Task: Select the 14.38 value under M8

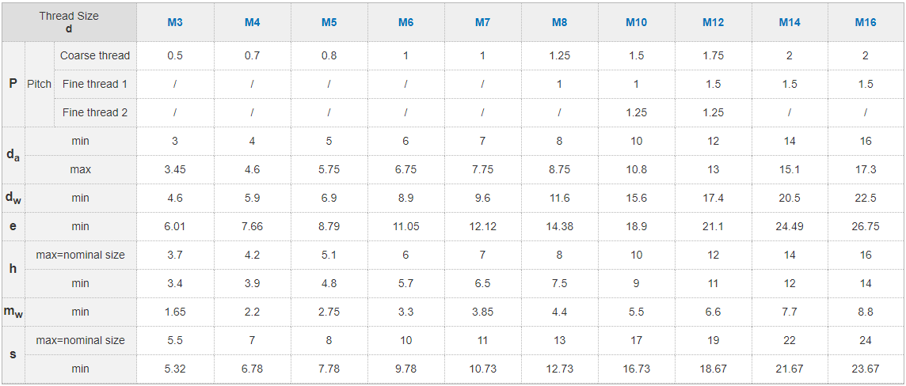Action: (x=559, y=226)
